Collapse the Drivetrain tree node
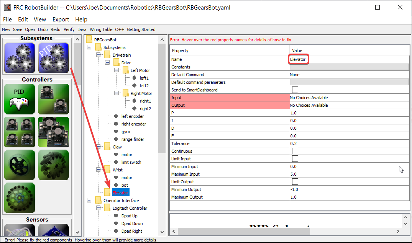Screen dimensions: 412x243 98,55
